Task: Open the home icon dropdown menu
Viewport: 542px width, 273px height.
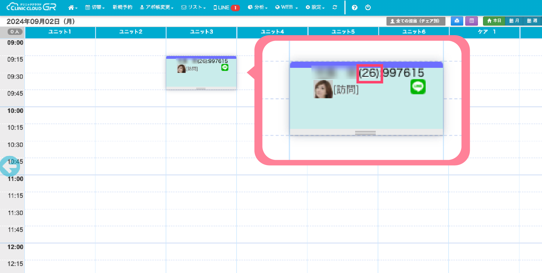Action: pos(73,8)
